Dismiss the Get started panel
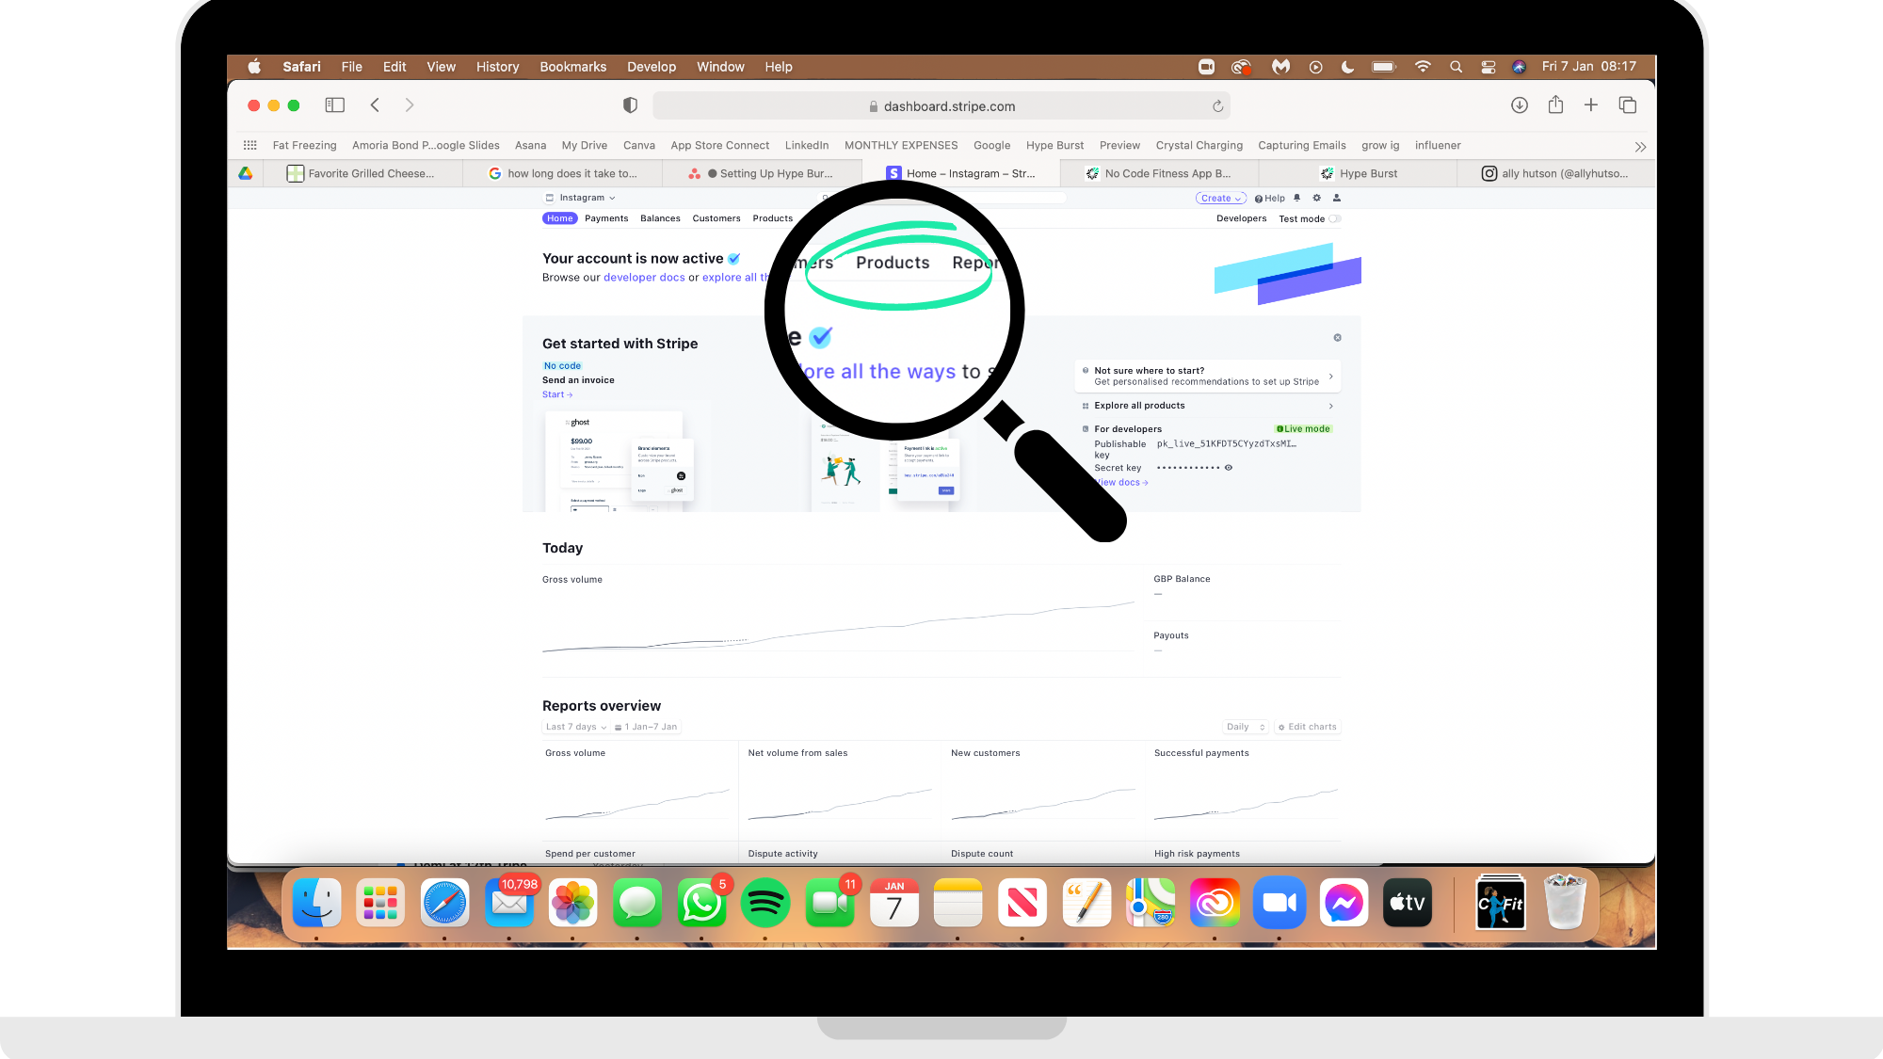 coord(1337,338)
